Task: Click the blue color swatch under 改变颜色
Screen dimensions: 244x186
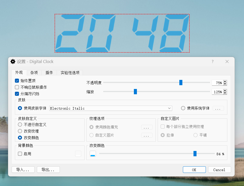Action: click(93, 154)
